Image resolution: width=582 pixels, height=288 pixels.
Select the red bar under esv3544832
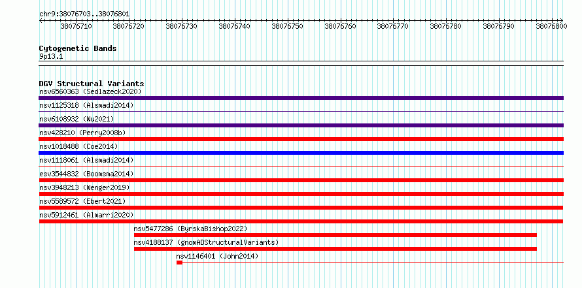tap(301, 180)
